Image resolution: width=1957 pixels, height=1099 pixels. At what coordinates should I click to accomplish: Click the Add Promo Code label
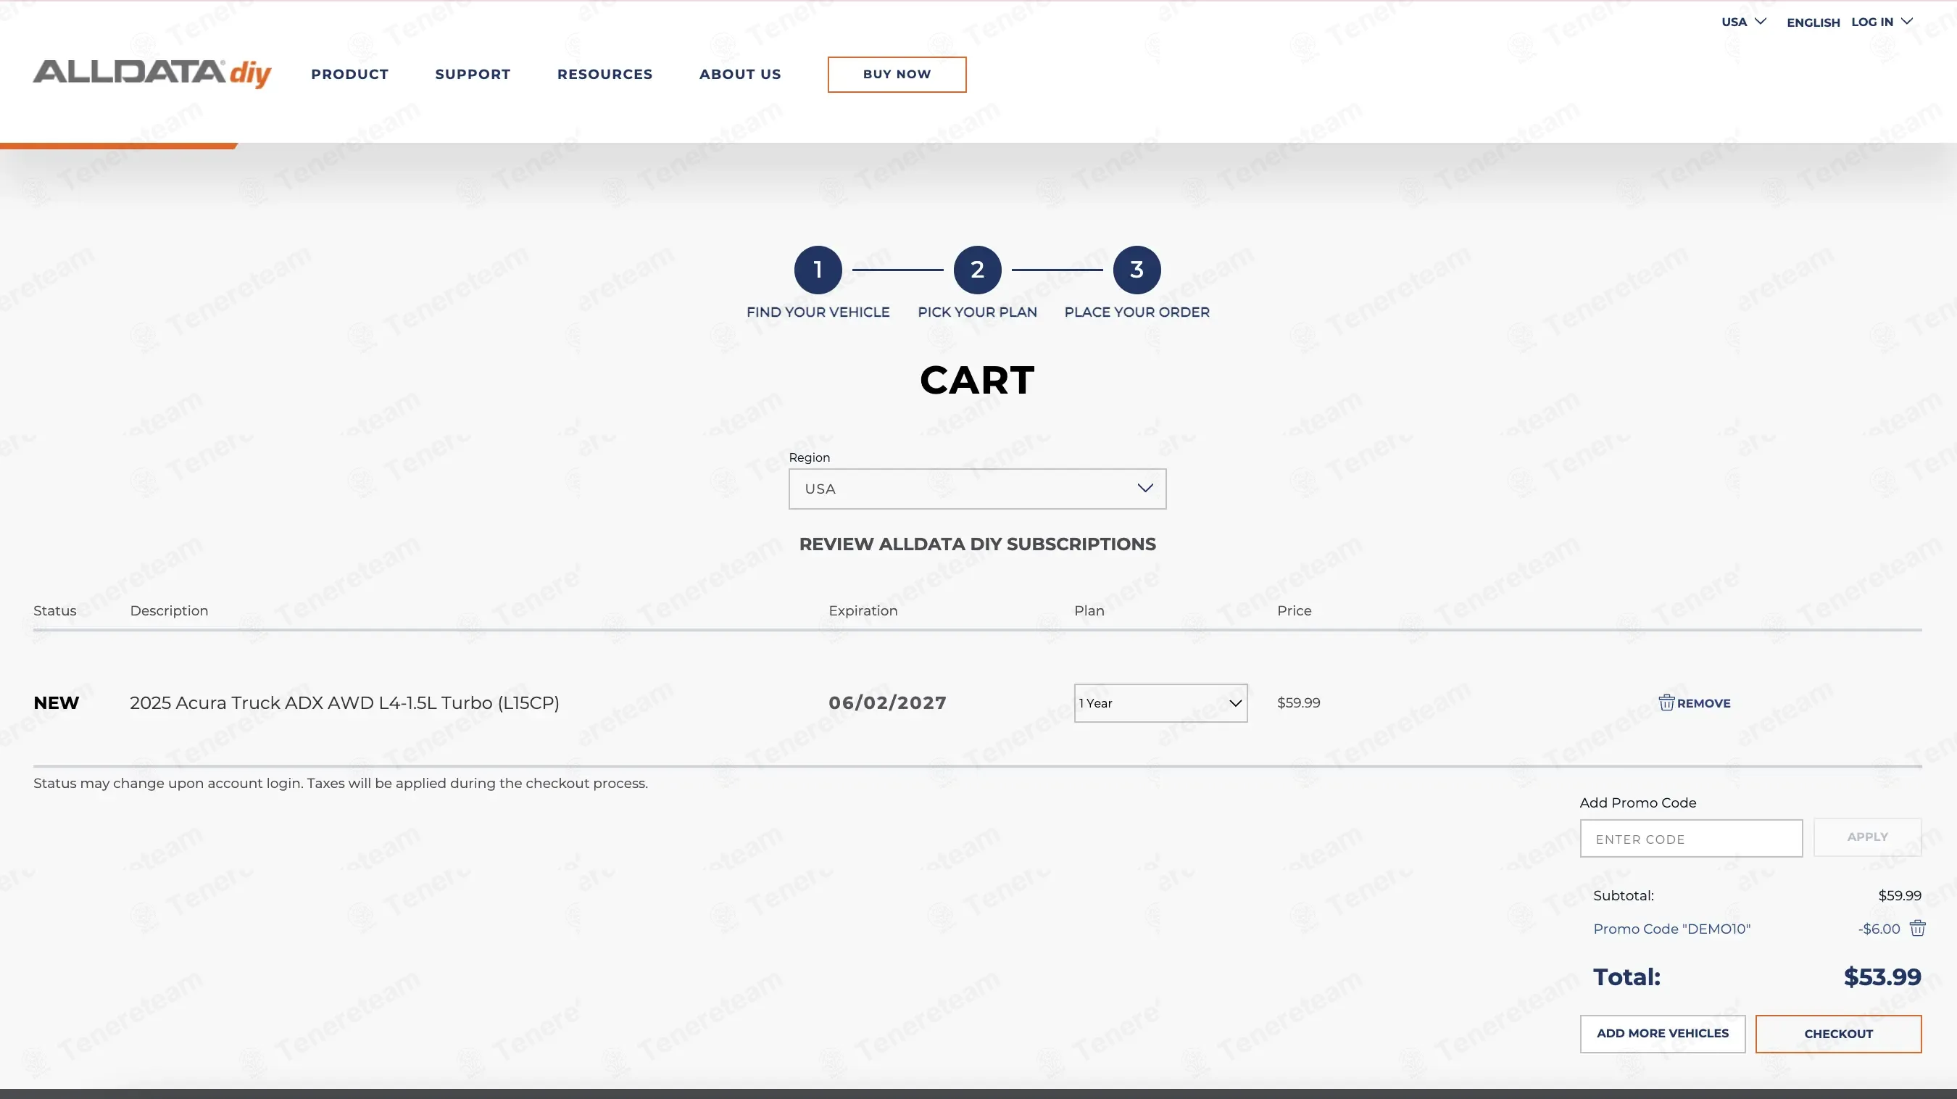click(x=1637, y=803)
